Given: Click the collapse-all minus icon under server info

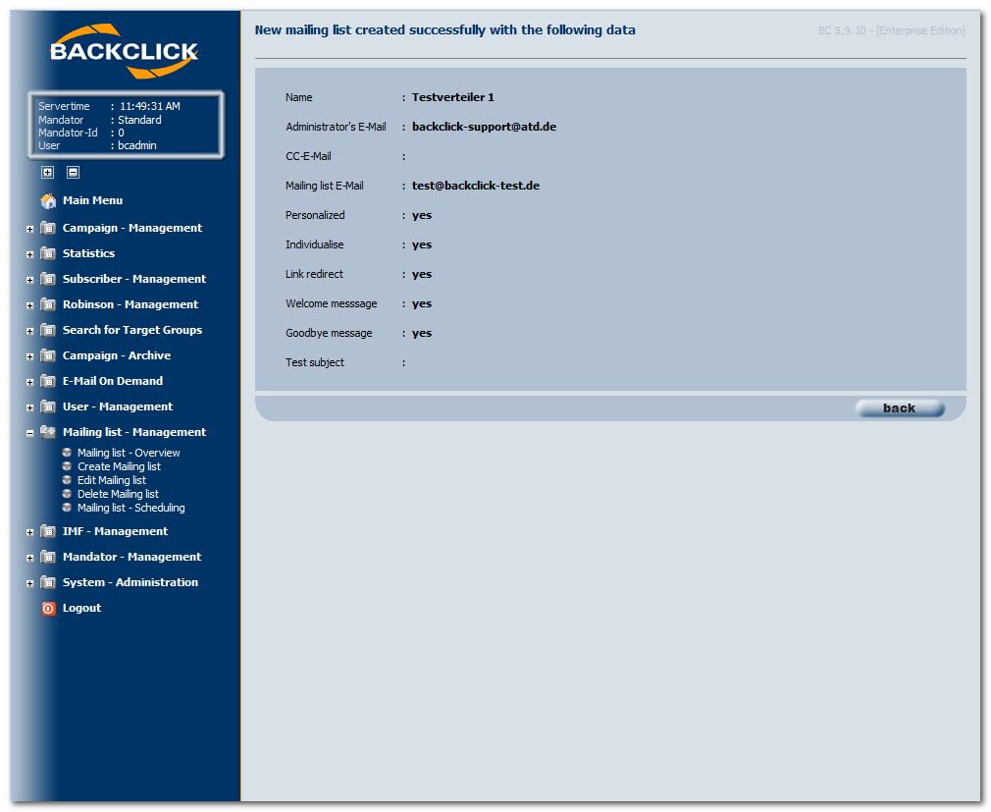Looking at the screenshot, I should (73, 172).
